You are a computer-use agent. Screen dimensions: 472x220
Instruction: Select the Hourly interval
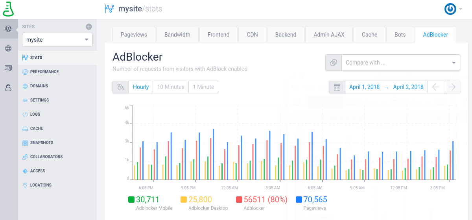[141, 87]
